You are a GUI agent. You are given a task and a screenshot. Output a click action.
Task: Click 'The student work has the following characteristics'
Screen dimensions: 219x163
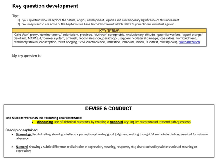[44, 118]
